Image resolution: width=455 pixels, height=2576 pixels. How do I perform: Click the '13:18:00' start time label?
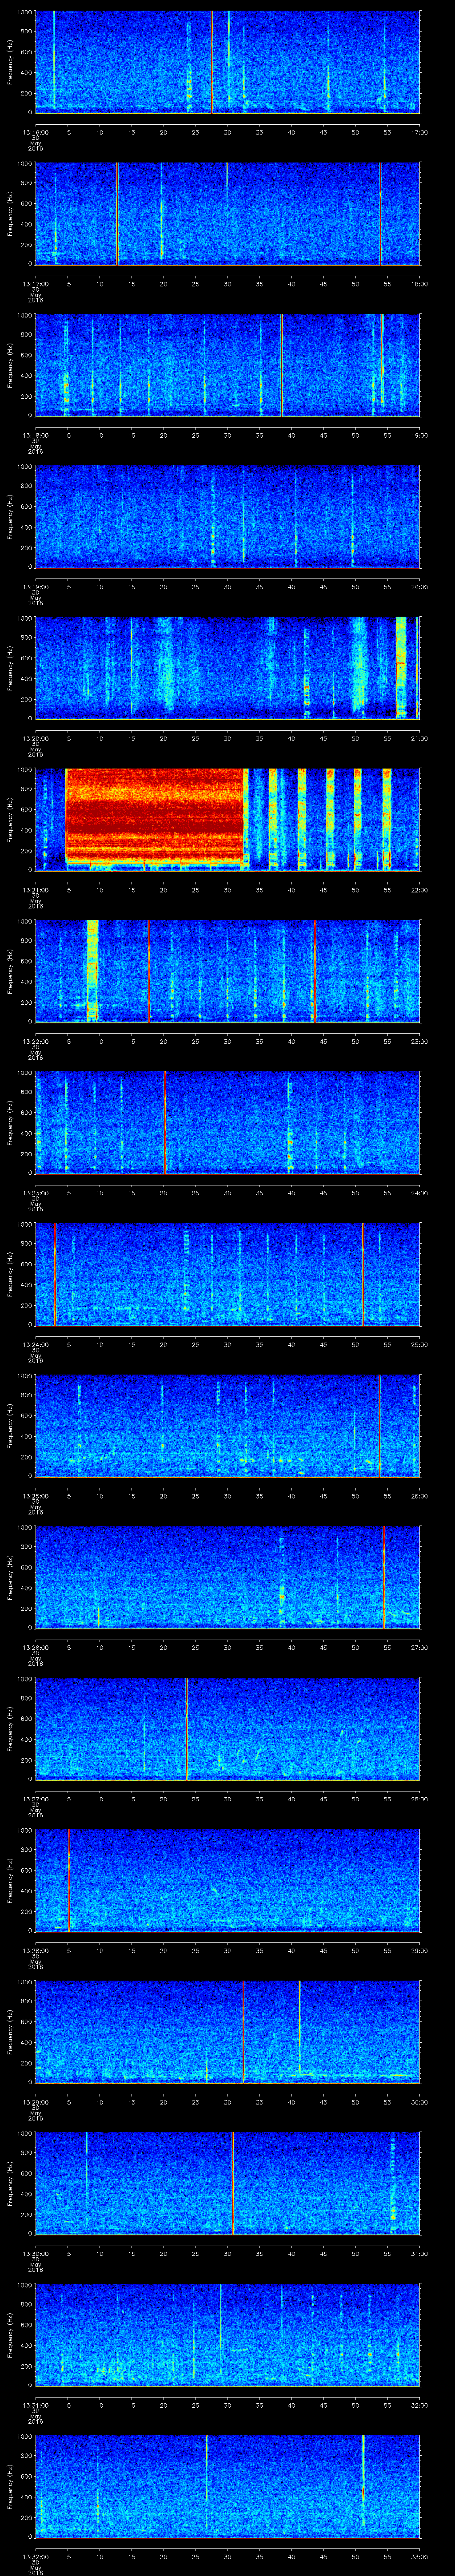[35, 434]
